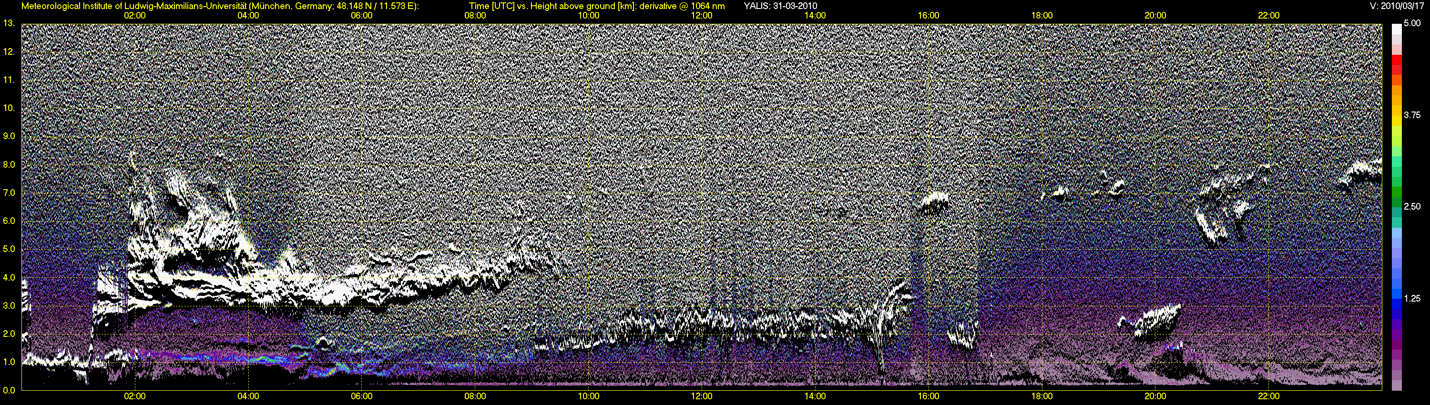Click the 9.0 height axis label
Viewport: 1430px width, 405px height.
[8, 136]
